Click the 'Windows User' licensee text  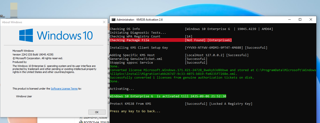(x=24, y=96)
